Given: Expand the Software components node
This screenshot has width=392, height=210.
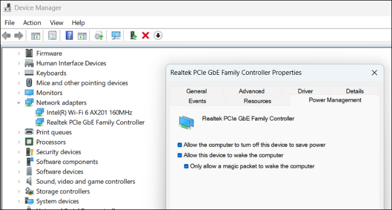Looking at the screenshot, I should (19, 161).
